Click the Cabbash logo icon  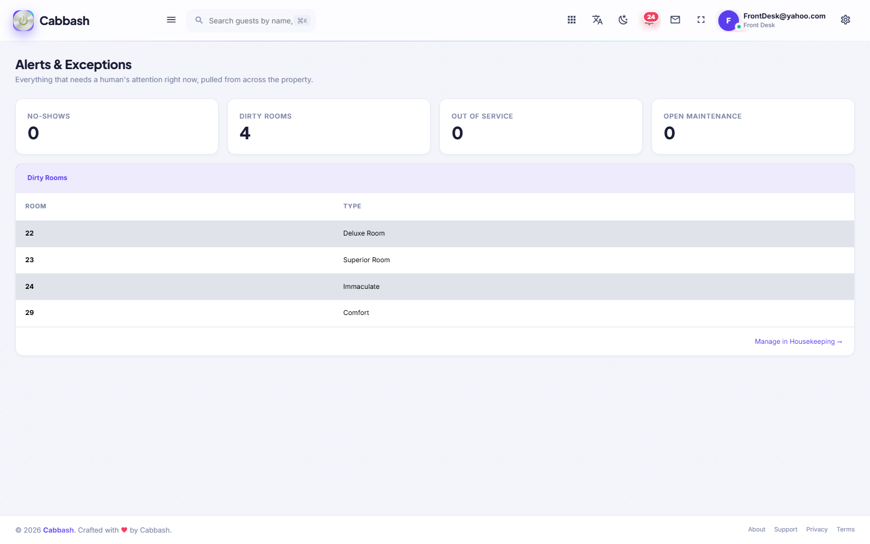point(23,21)
